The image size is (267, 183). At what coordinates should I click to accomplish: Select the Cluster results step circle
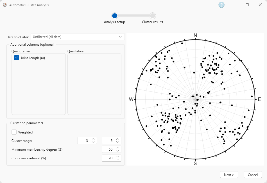click(153, 16)
